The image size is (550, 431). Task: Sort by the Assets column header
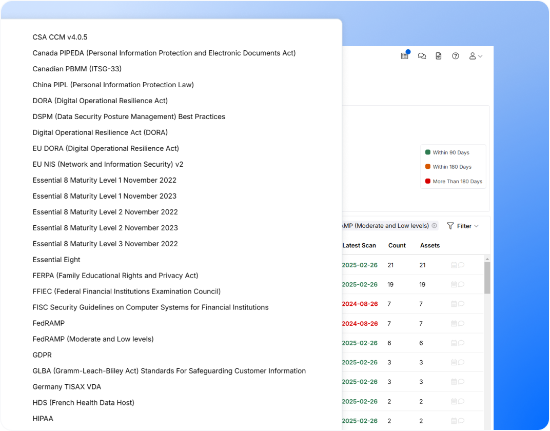pos(430,245)
